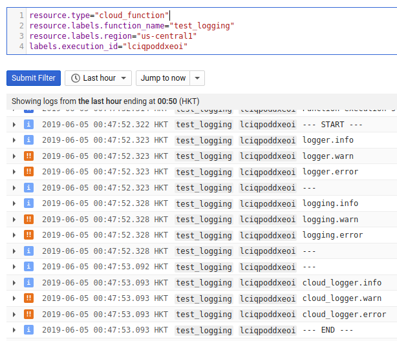Expand the cloud_logger.error log row

pyautogui.click(x=14, y=315)
